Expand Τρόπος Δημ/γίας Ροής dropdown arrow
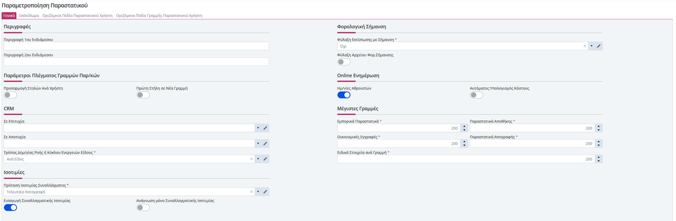This screenshot has width=676, height=221. 258,159
